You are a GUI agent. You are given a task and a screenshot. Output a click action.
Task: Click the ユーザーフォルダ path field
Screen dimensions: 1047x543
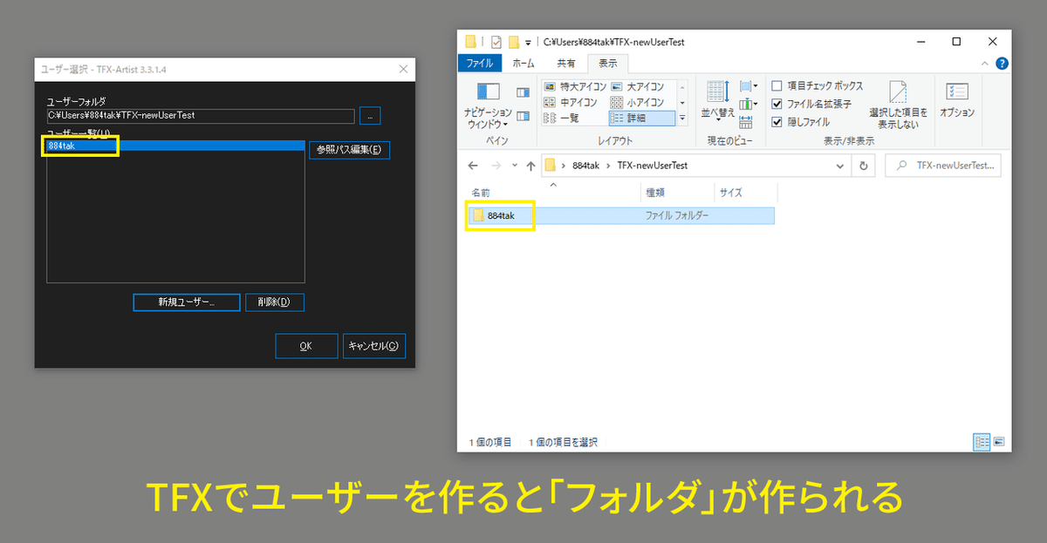click(201, 115)
